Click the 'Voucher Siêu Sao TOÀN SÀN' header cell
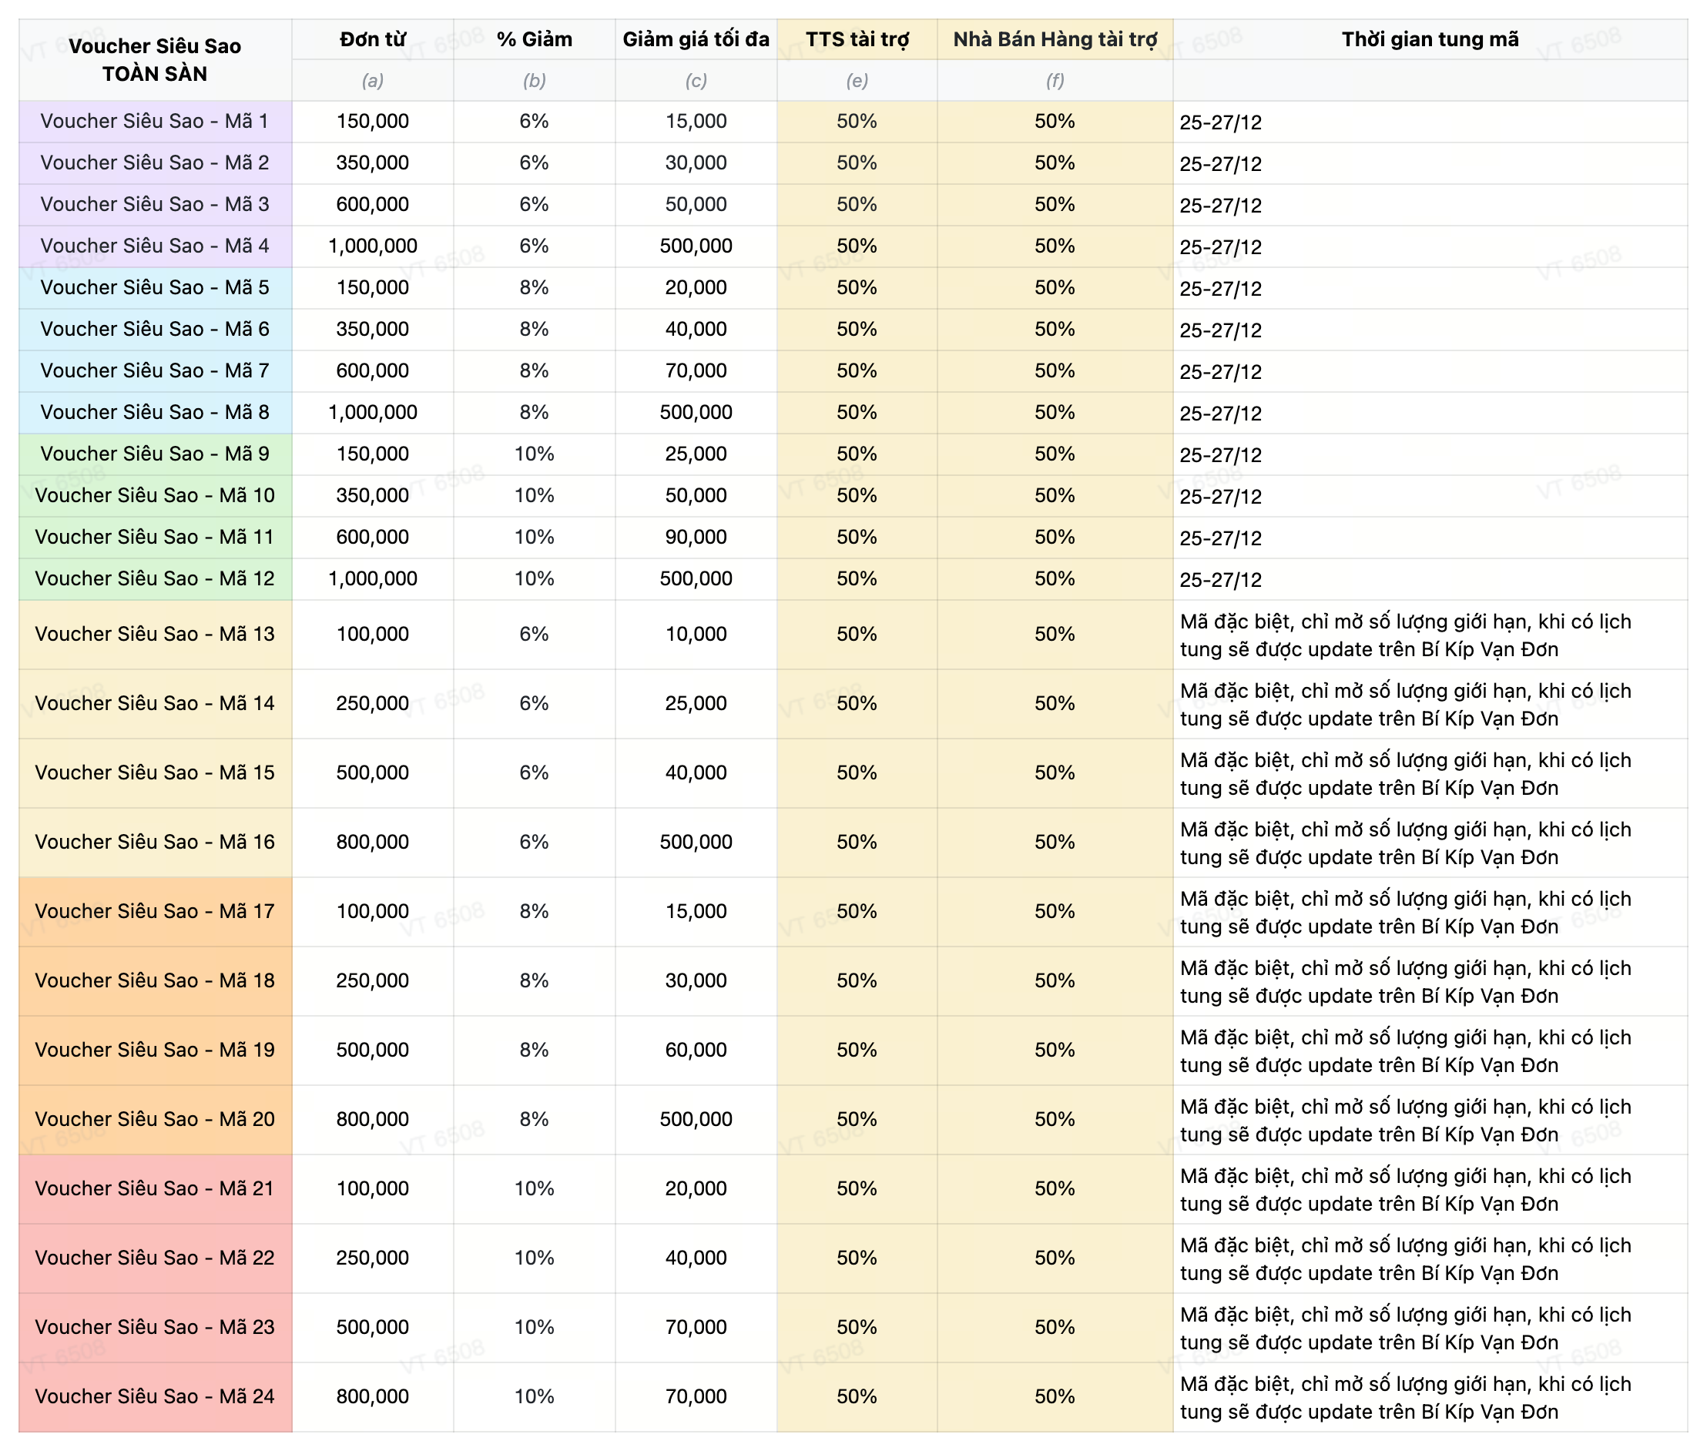The image size is (1707, 1451). point(155,59)
